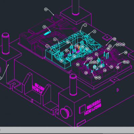Select callout balloon number 3
Screen dimensions: 134x134
click(94, 31)
